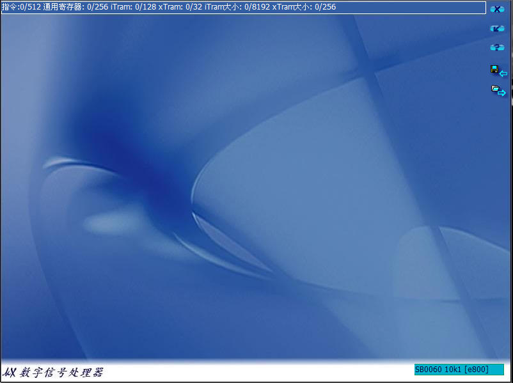
Task: Minimize the DSP window with the arrow button
Action: [497, 28]
